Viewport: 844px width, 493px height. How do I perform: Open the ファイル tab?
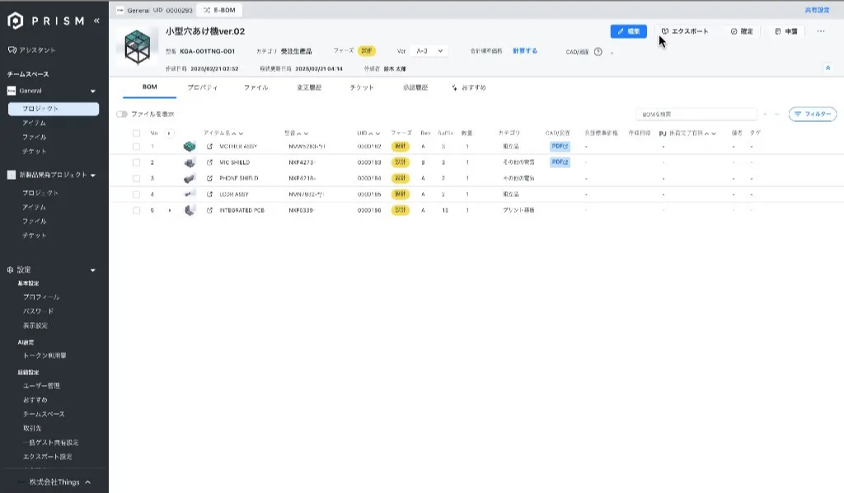click(x=256, y=87)
